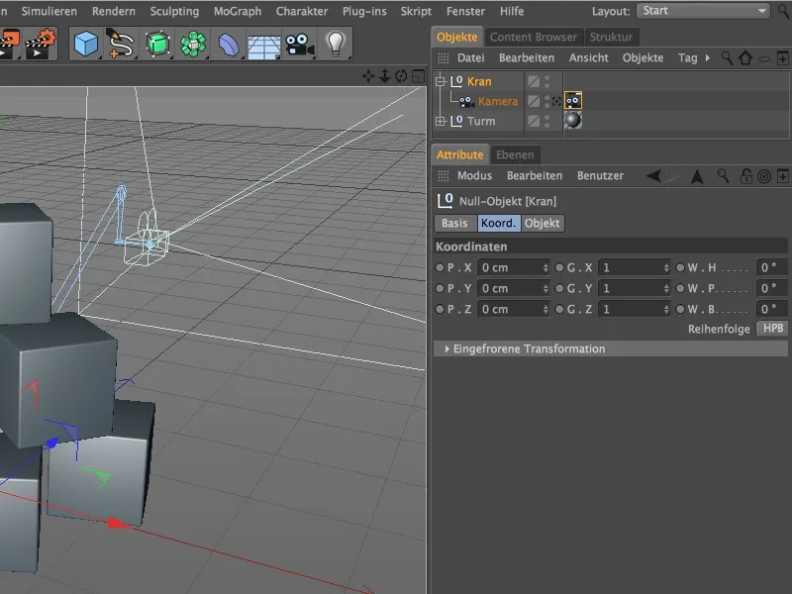
Task: Toggle P.X animation keyframe dot
Action: [440, 267]
